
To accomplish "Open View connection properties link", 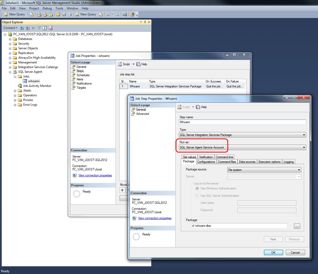I will point(155,218).
